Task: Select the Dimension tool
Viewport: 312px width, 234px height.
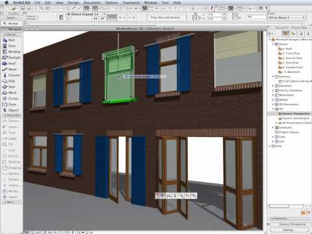Action: tap(12, 121)
